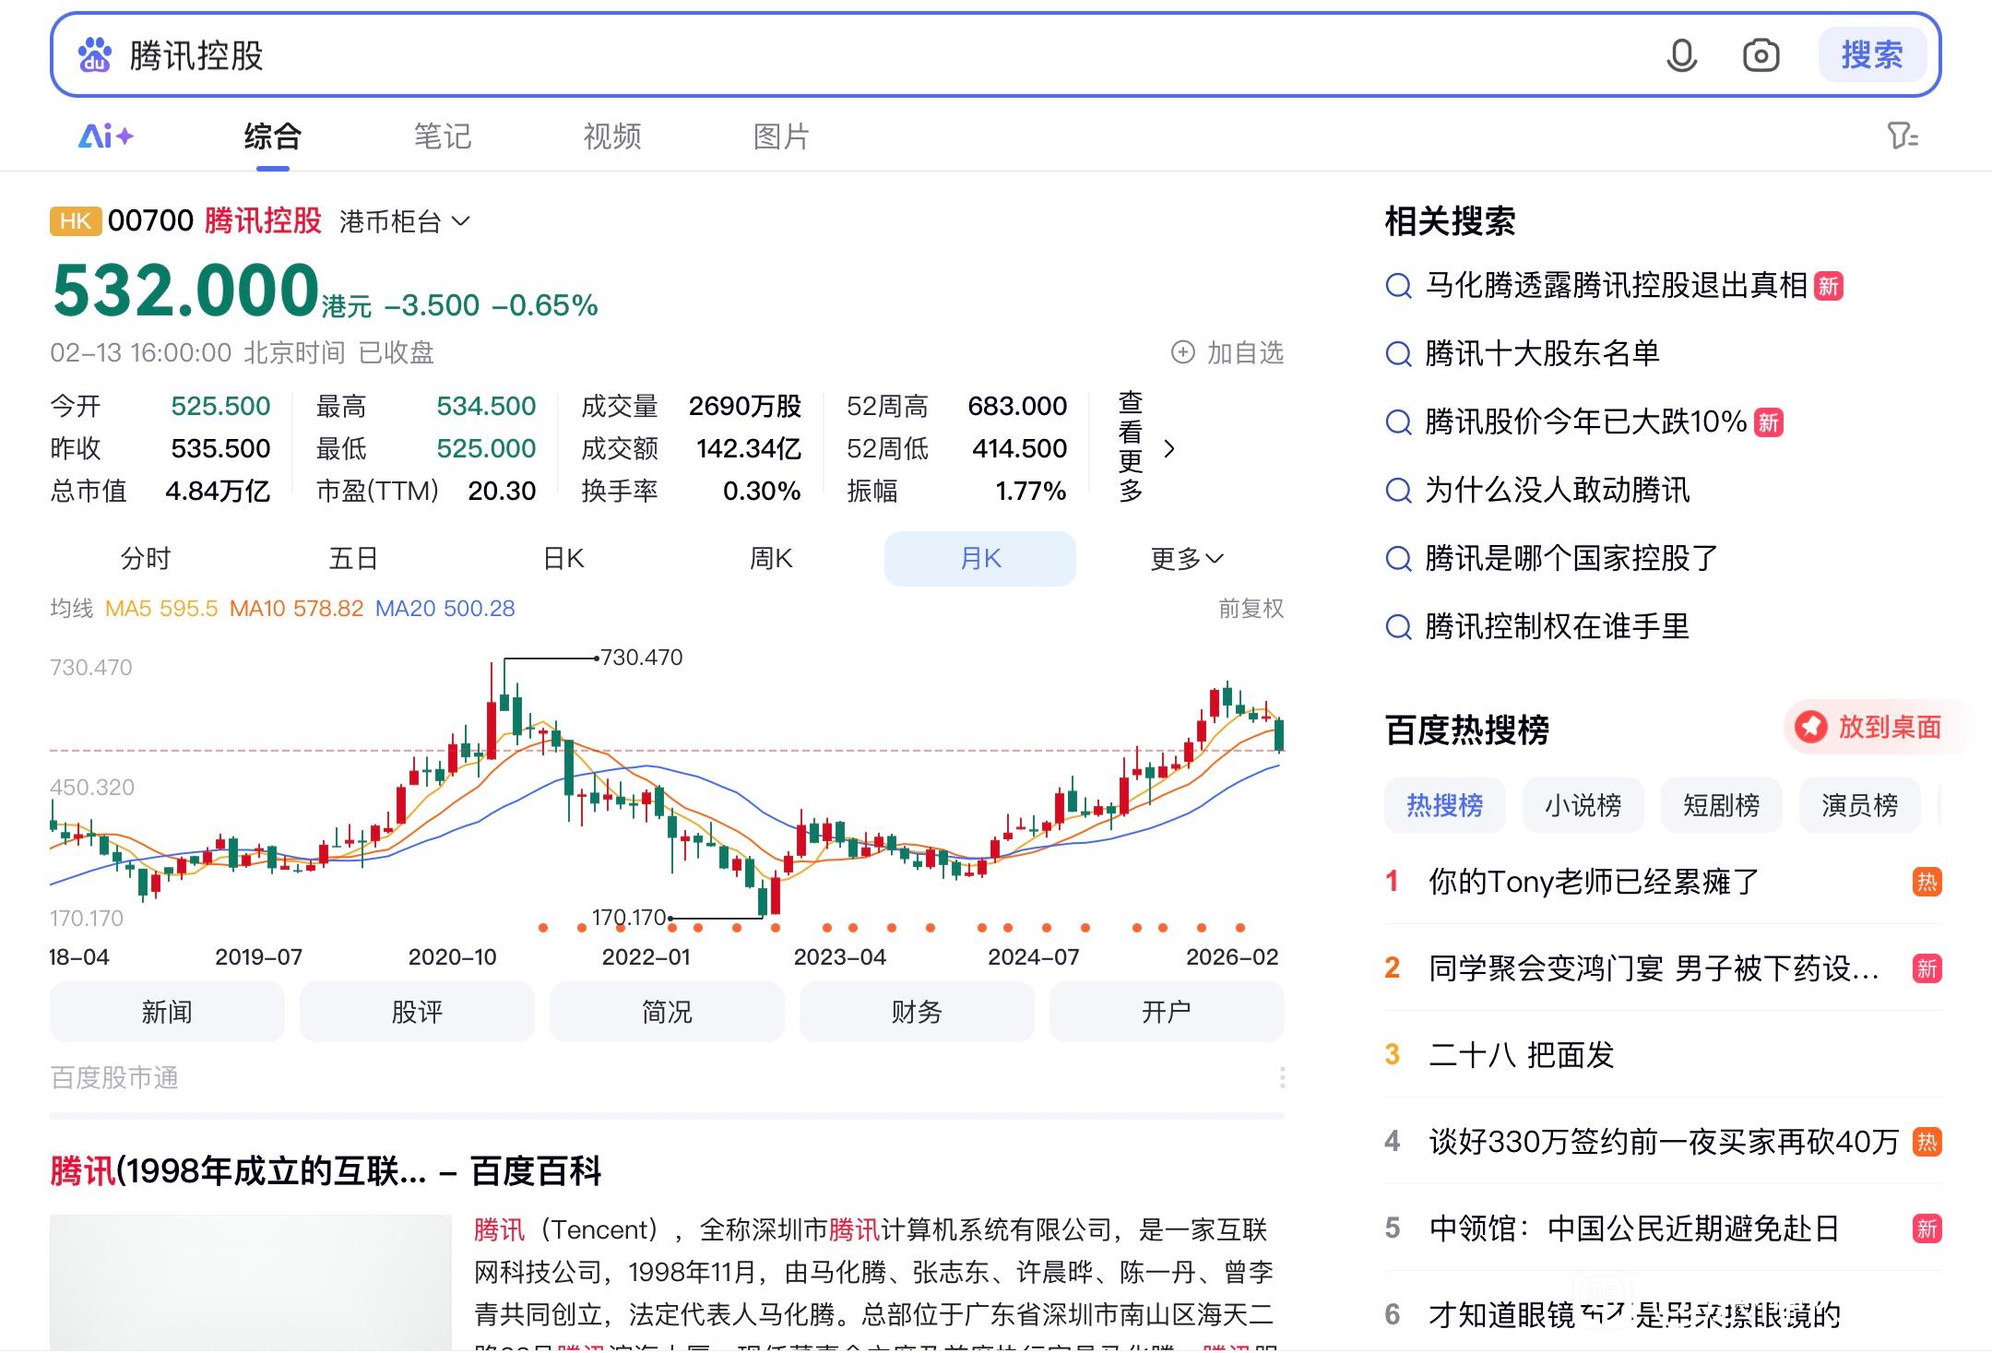The width and height of the screenshot is (1992, 1353).
Task: Switch chart to 分时 view
Action: 146,559
